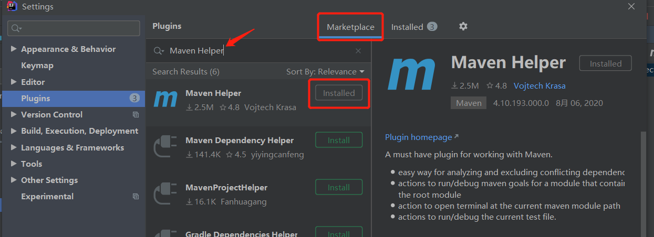Click Installed button in plugin details header
Screen dimensions: 654x237
coord(605,63)
